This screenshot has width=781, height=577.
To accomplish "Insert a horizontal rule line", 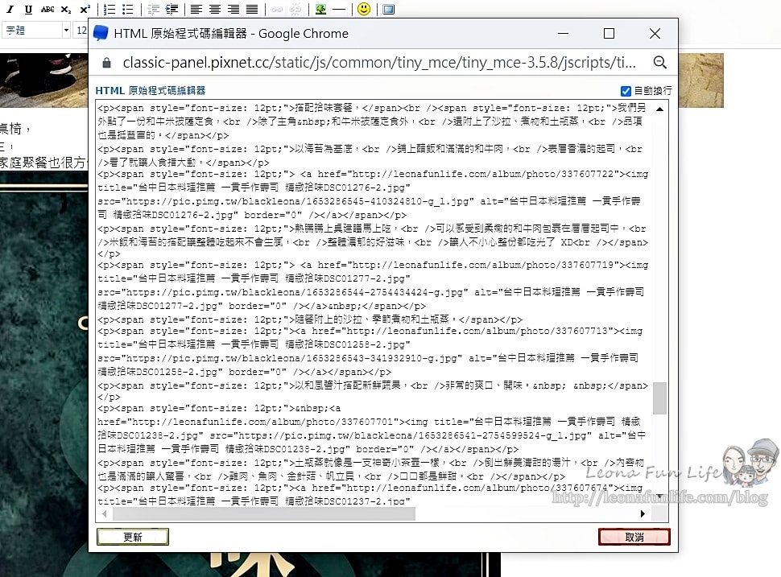I will click(x=339, y=10).
